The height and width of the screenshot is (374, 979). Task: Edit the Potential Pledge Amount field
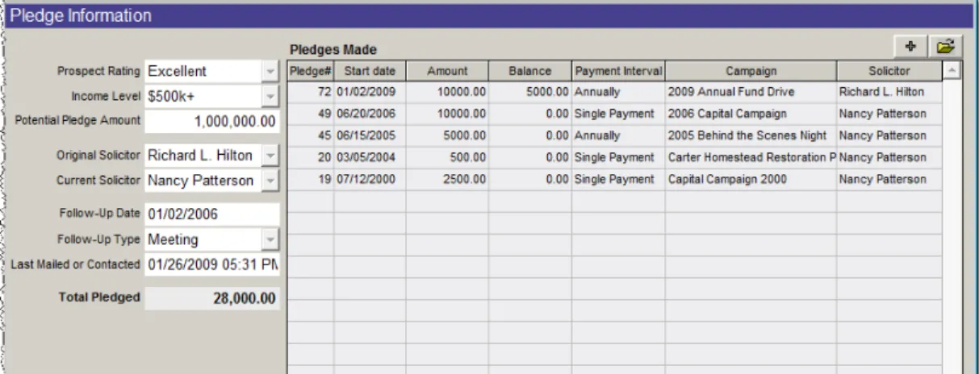point(211,122)
